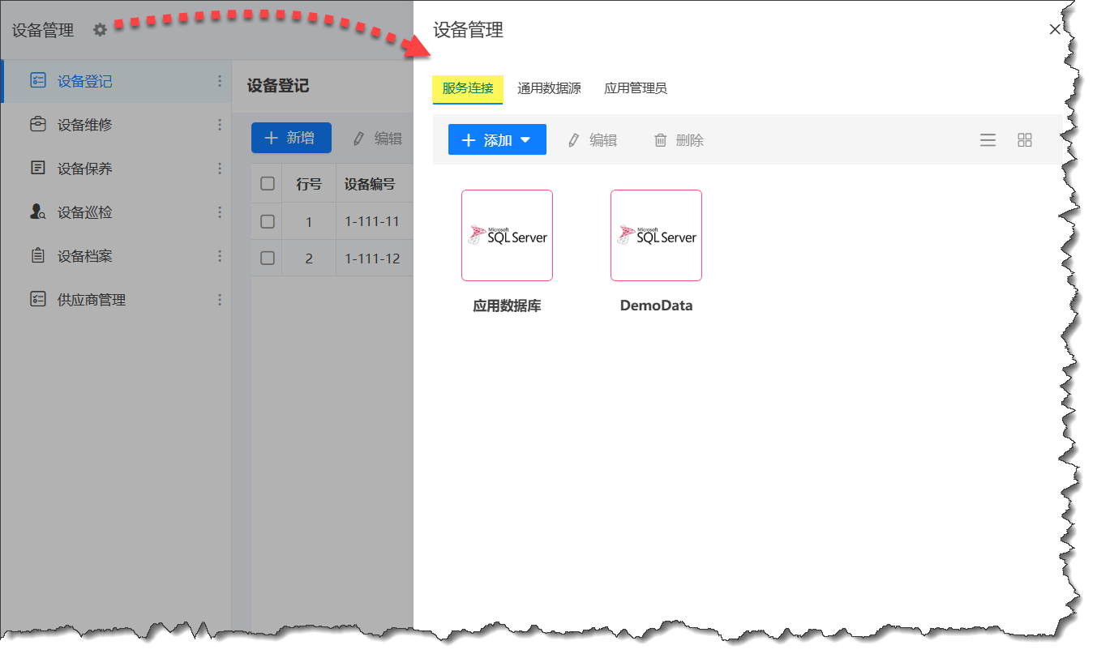This screenshot has height=658, width=1097.
Task: Select the 供应商管理 sidebar icon
Action: (37, 299)
